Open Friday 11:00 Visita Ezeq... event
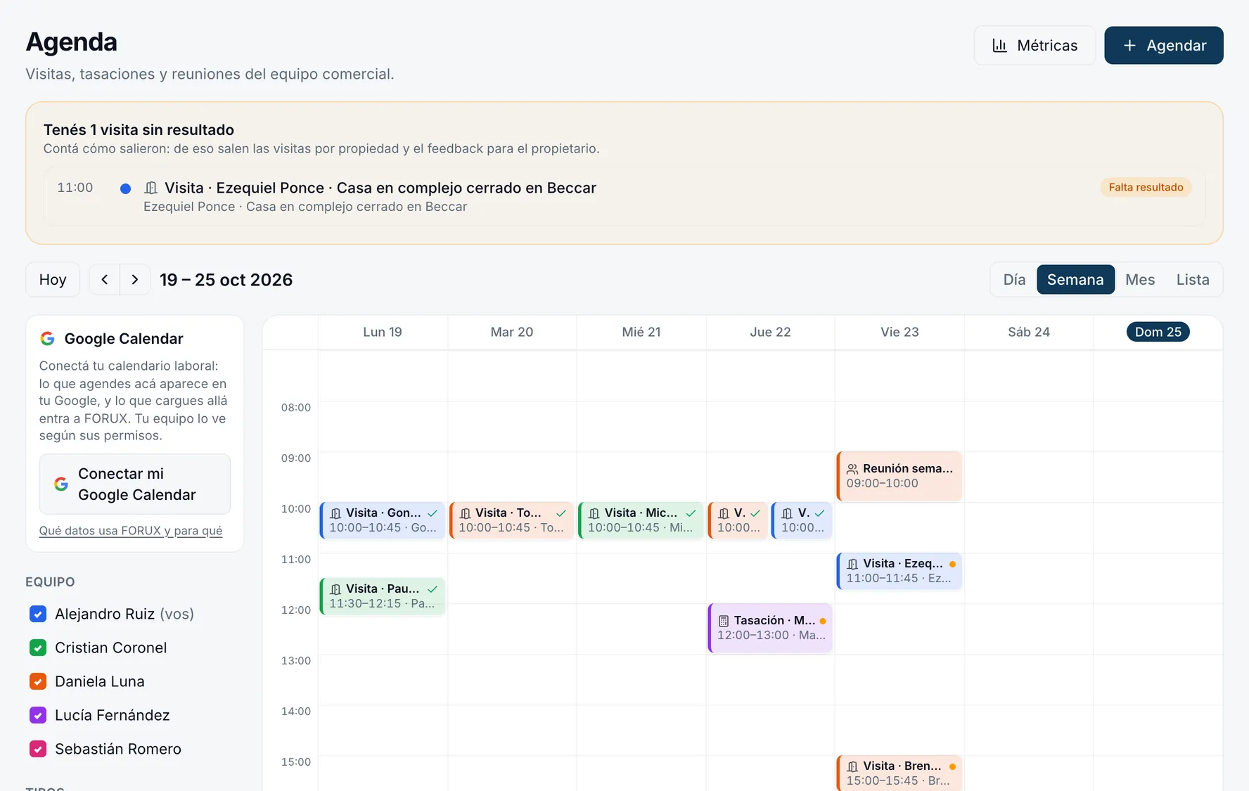 pyautogui.click(x=899, y=571)
